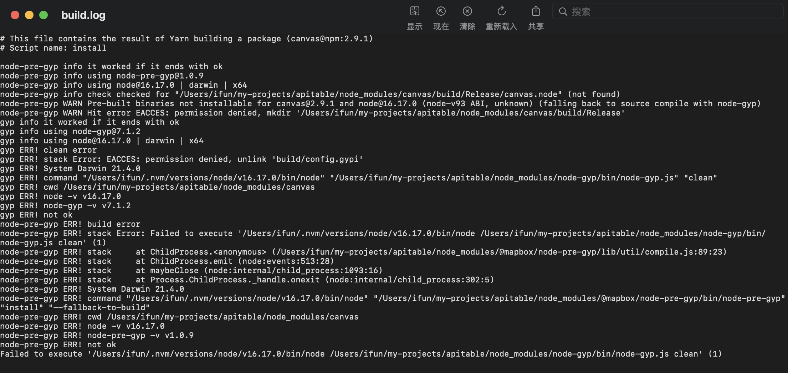Select the 'gyp ERR! clean error' line
Screen dimensions: 788x373
(48, 150)
